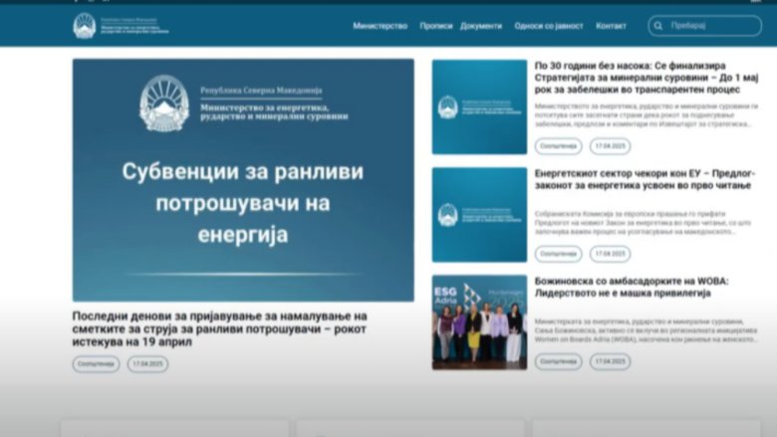Image resolution: width=777 pixels, height=437 pixels.
Task: Go to the Контакт page
Action: 611,26
